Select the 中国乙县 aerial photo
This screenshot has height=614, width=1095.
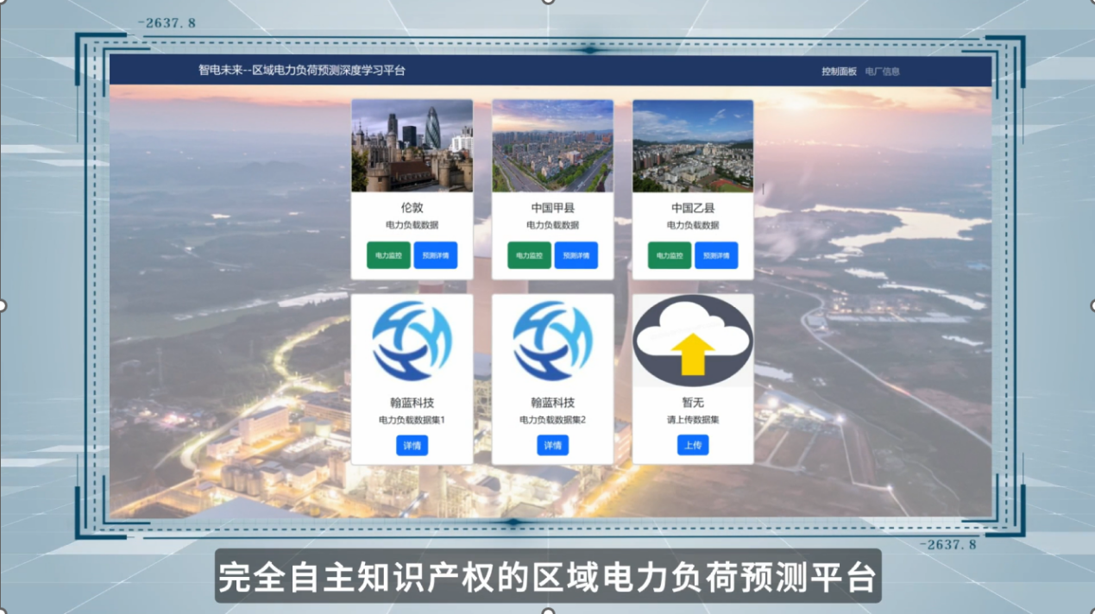692,146
